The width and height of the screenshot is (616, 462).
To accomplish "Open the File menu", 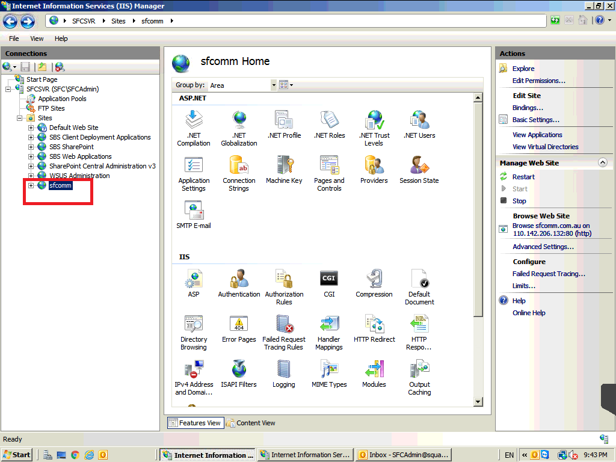I will 14,38.
